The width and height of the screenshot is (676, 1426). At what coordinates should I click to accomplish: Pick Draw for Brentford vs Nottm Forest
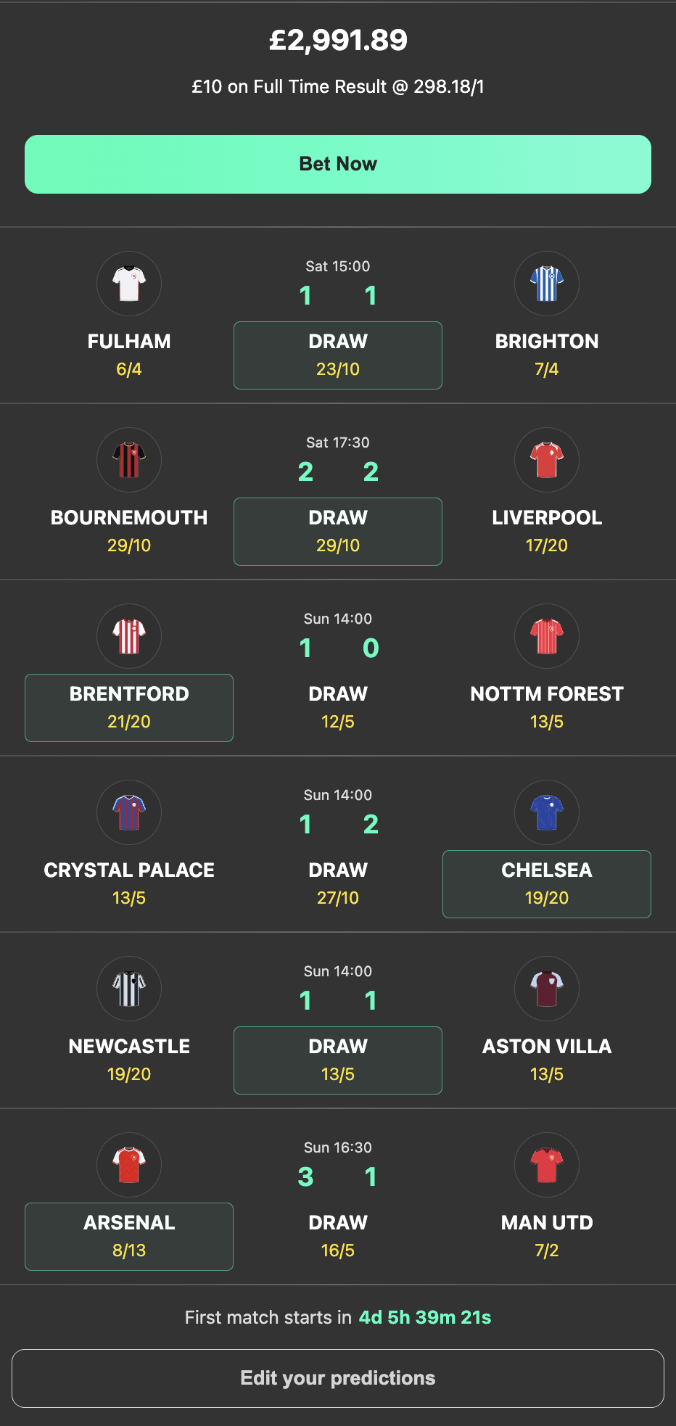tap(338, 707)
